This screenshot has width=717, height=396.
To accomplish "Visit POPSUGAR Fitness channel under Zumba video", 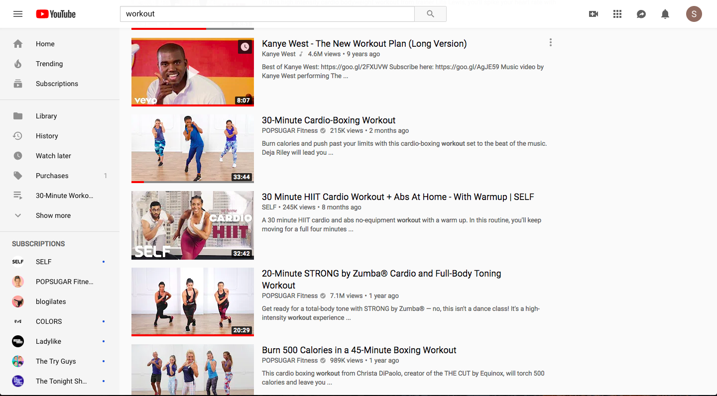I will tap(290, 296).
